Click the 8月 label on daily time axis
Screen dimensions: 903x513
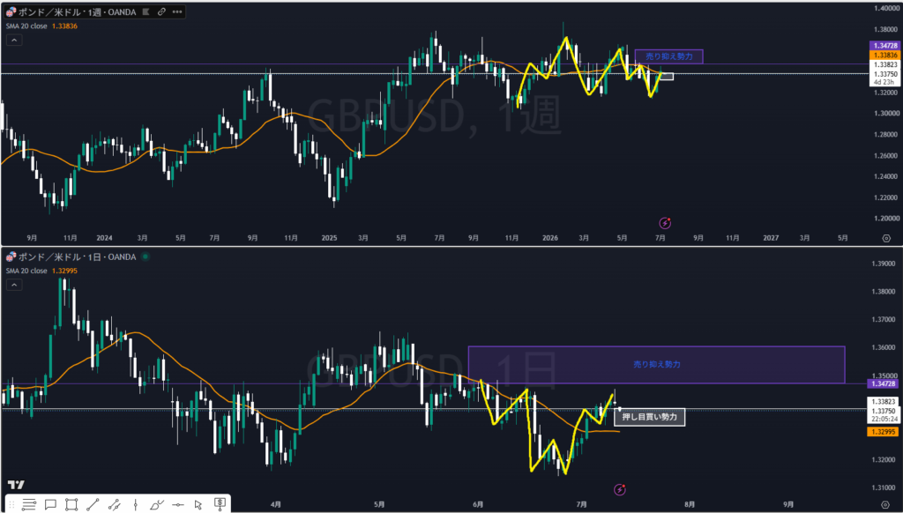pyautogui.click(x=690, y=504)
